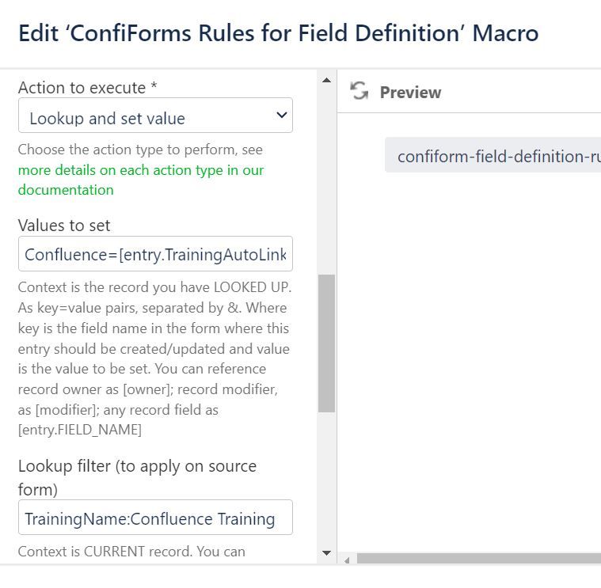Viewport: 601px width, 588px height.
Task: Click the parameters panel vertical scrollbar thumb
Action: [x=326, y=343]
